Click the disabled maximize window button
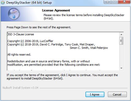The image size is (131, 101). pyautogui.click(x=115, y=2)
